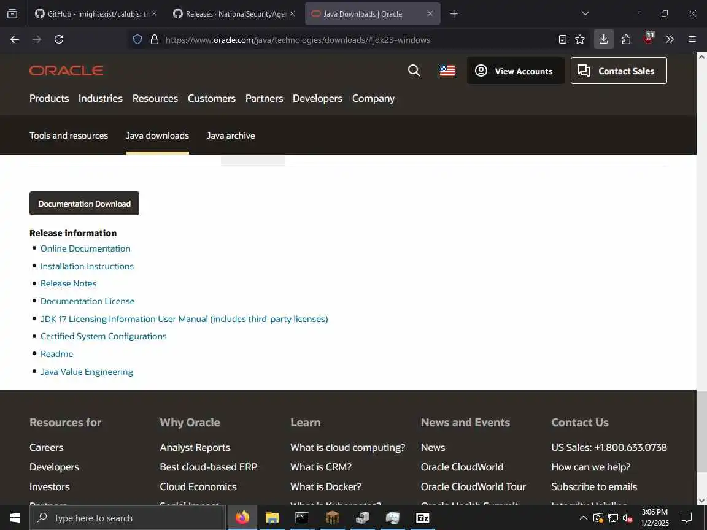Screen dimensions: 707x530
Task: Bookmark this page with star icon
Action: 581,40
